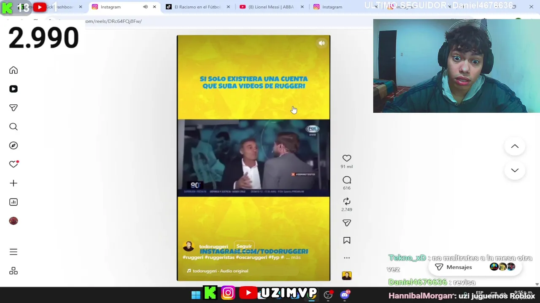Open direct messages paper-plane icon in sidebar
This screenshot has width=540, height=303.
point(13,108)
